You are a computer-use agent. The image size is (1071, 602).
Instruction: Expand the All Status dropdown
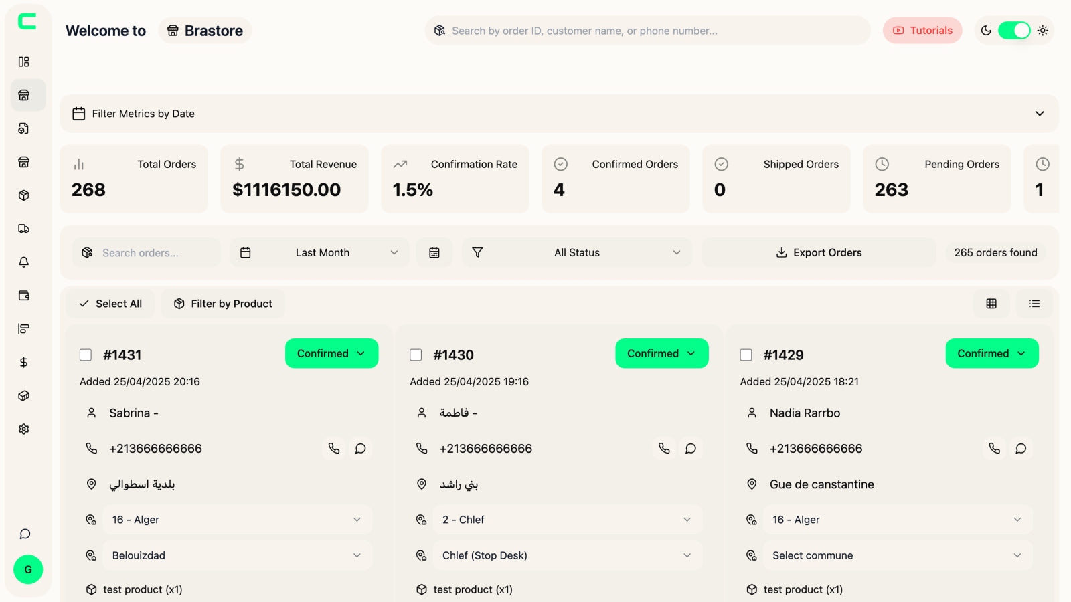576,252
